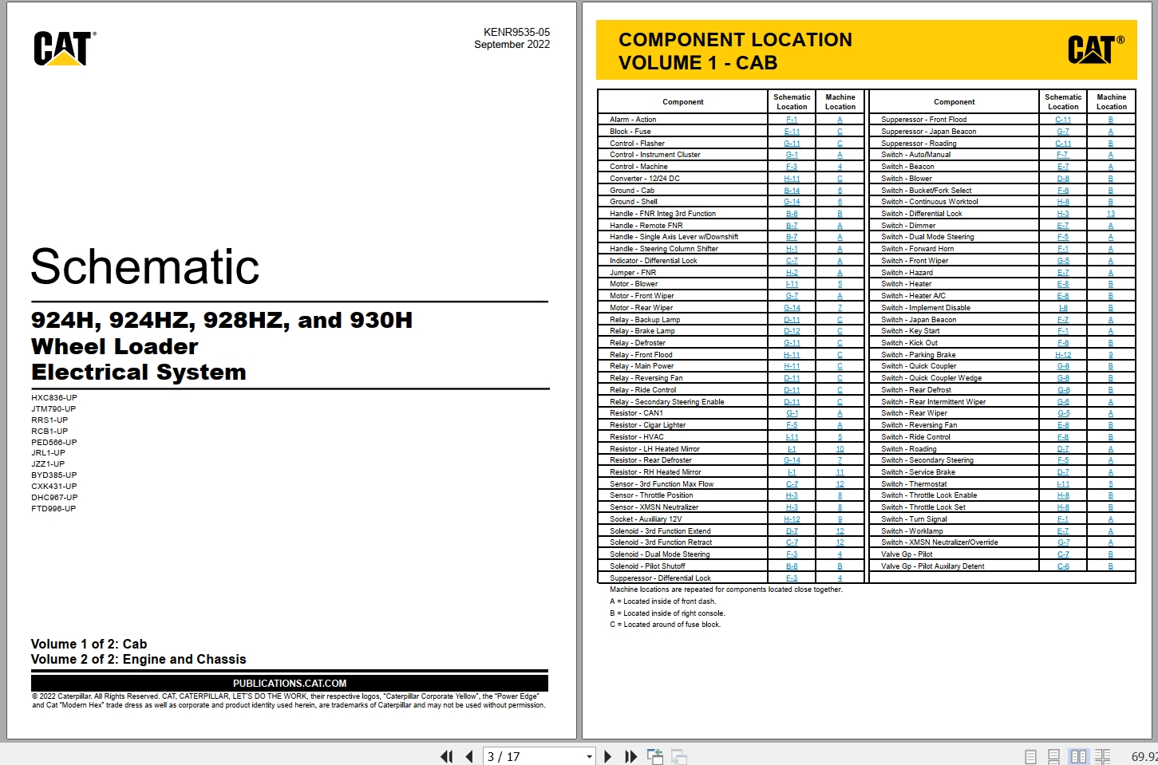Open schematic link C-7 for Valve Gp - Pilot
Screen dimensions: 1158x765
(x=1063, y=554)
